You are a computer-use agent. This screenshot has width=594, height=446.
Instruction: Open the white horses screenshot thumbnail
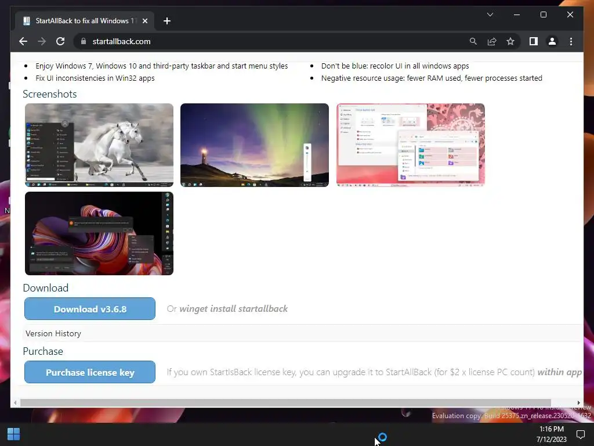(99, 145)
